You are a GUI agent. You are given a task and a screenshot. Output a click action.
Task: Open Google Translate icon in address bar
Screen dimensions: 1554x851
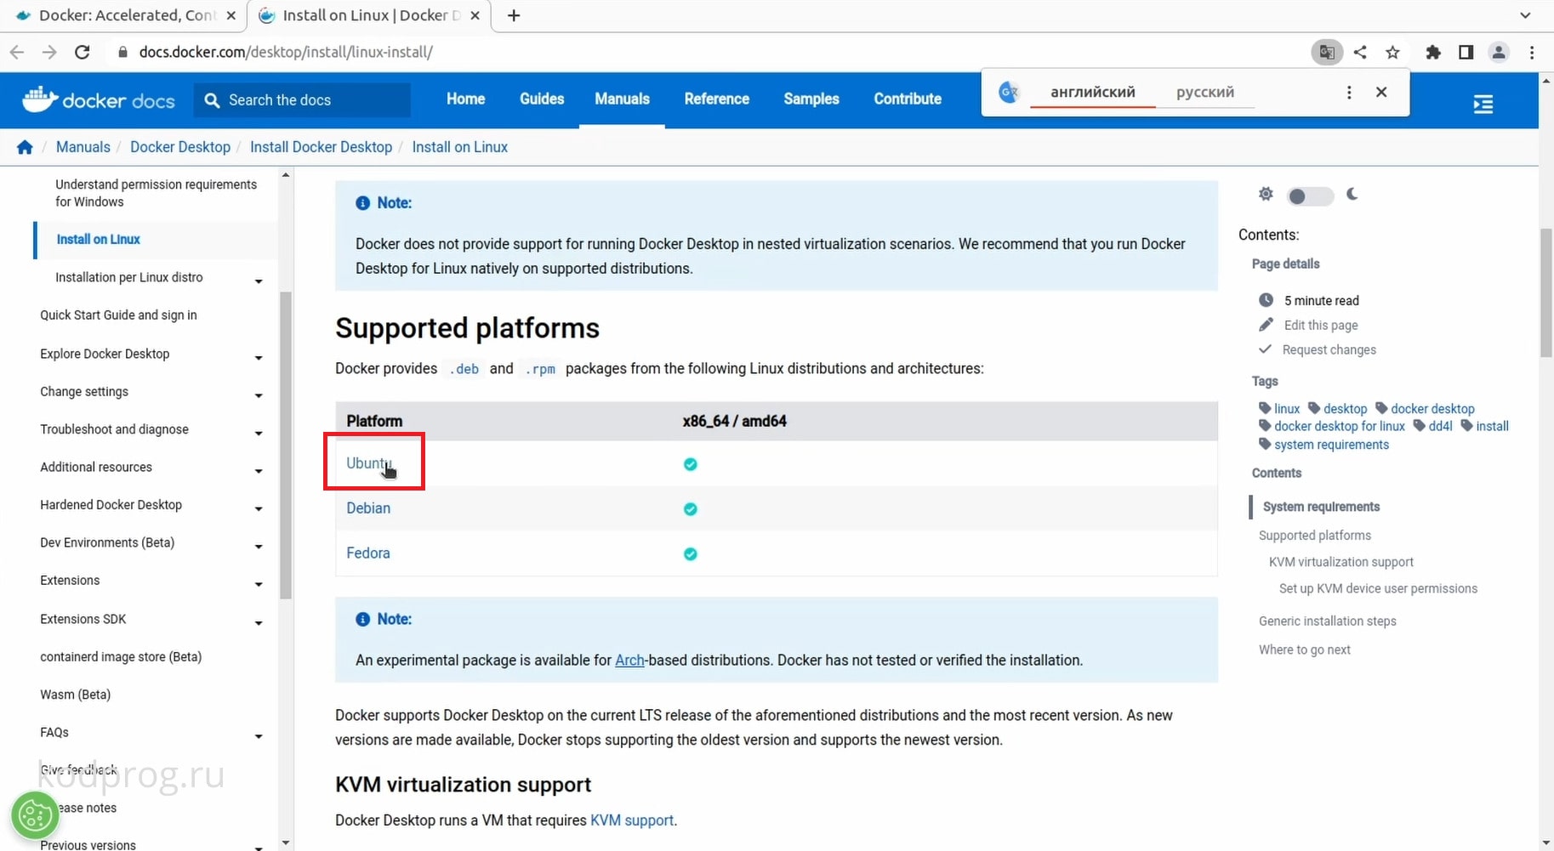[x=1327, y=52]
